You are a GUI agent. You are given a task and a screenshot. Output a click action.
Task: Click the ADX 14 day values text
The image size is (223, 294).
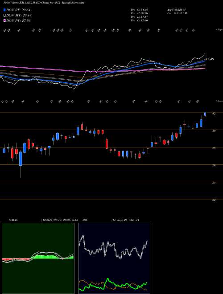pos(125,220)
